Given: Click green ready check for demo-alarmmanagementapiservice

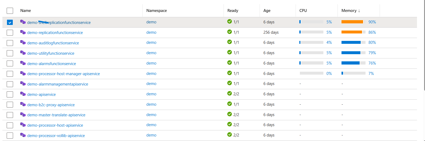Looking at the screenshot, I should coord(229,83).
